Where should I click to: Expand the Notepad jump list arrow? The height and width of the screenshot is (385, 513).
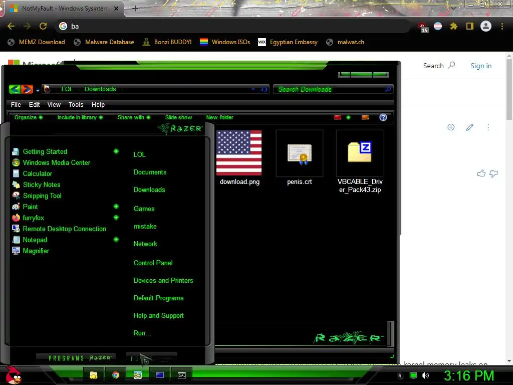116,240
